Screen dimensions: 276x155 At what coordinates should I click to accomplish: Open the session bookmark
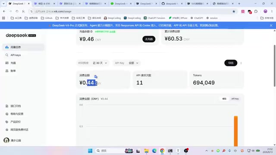pos(212,18)
